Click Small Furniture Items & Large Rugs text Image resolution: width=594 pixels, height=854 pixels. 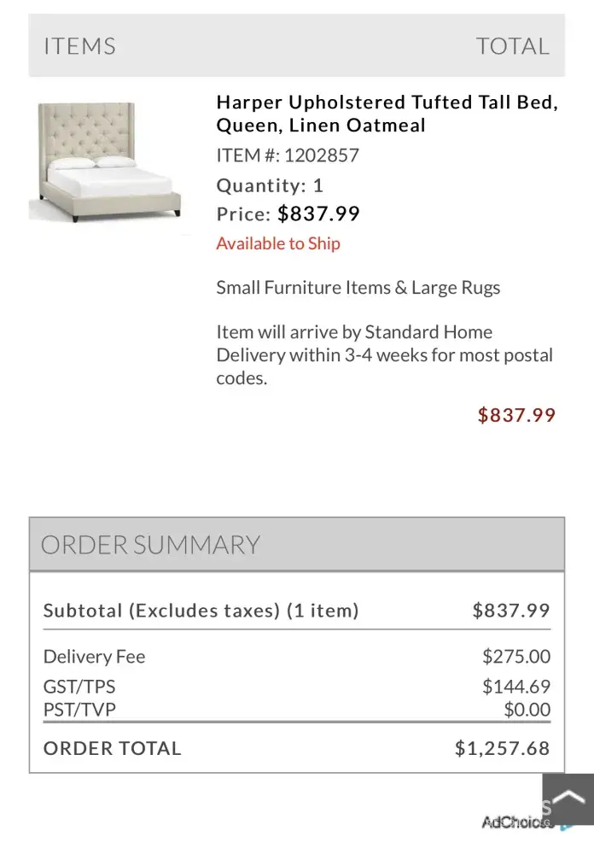pyautogui.click(x=358, y=288)
